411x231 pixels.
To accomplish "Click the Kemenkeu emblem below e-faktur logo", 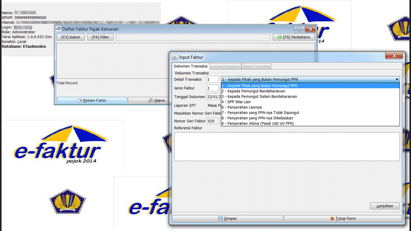I will pyautogui.click(x=68, y=201).
